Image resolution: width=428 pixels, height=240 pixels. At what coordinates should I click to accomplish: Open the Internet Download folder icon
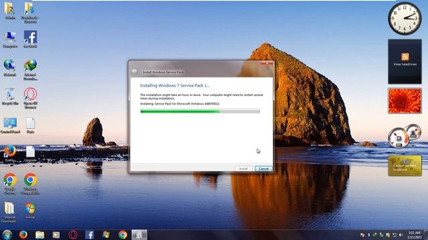point(10,212)
